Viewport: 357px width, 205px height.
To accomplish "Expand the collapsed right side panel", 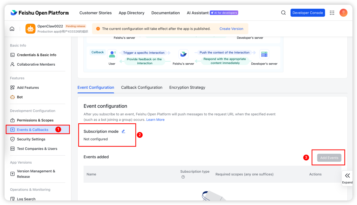I will coord(347,178).
